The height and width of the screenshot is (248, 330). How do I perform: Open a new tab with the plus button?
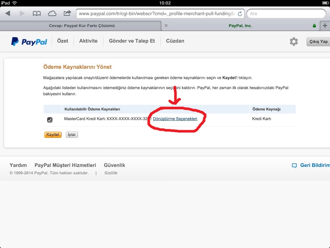325,26
